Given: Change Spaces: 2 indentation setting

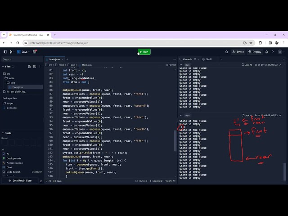Looking at the screenshot, I should [x=156, y=181].
